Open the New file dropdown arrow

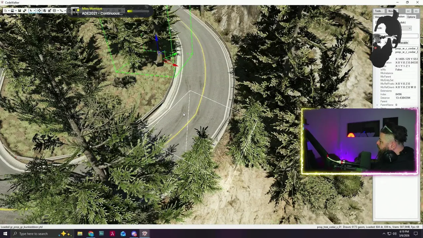pos(9,11)
